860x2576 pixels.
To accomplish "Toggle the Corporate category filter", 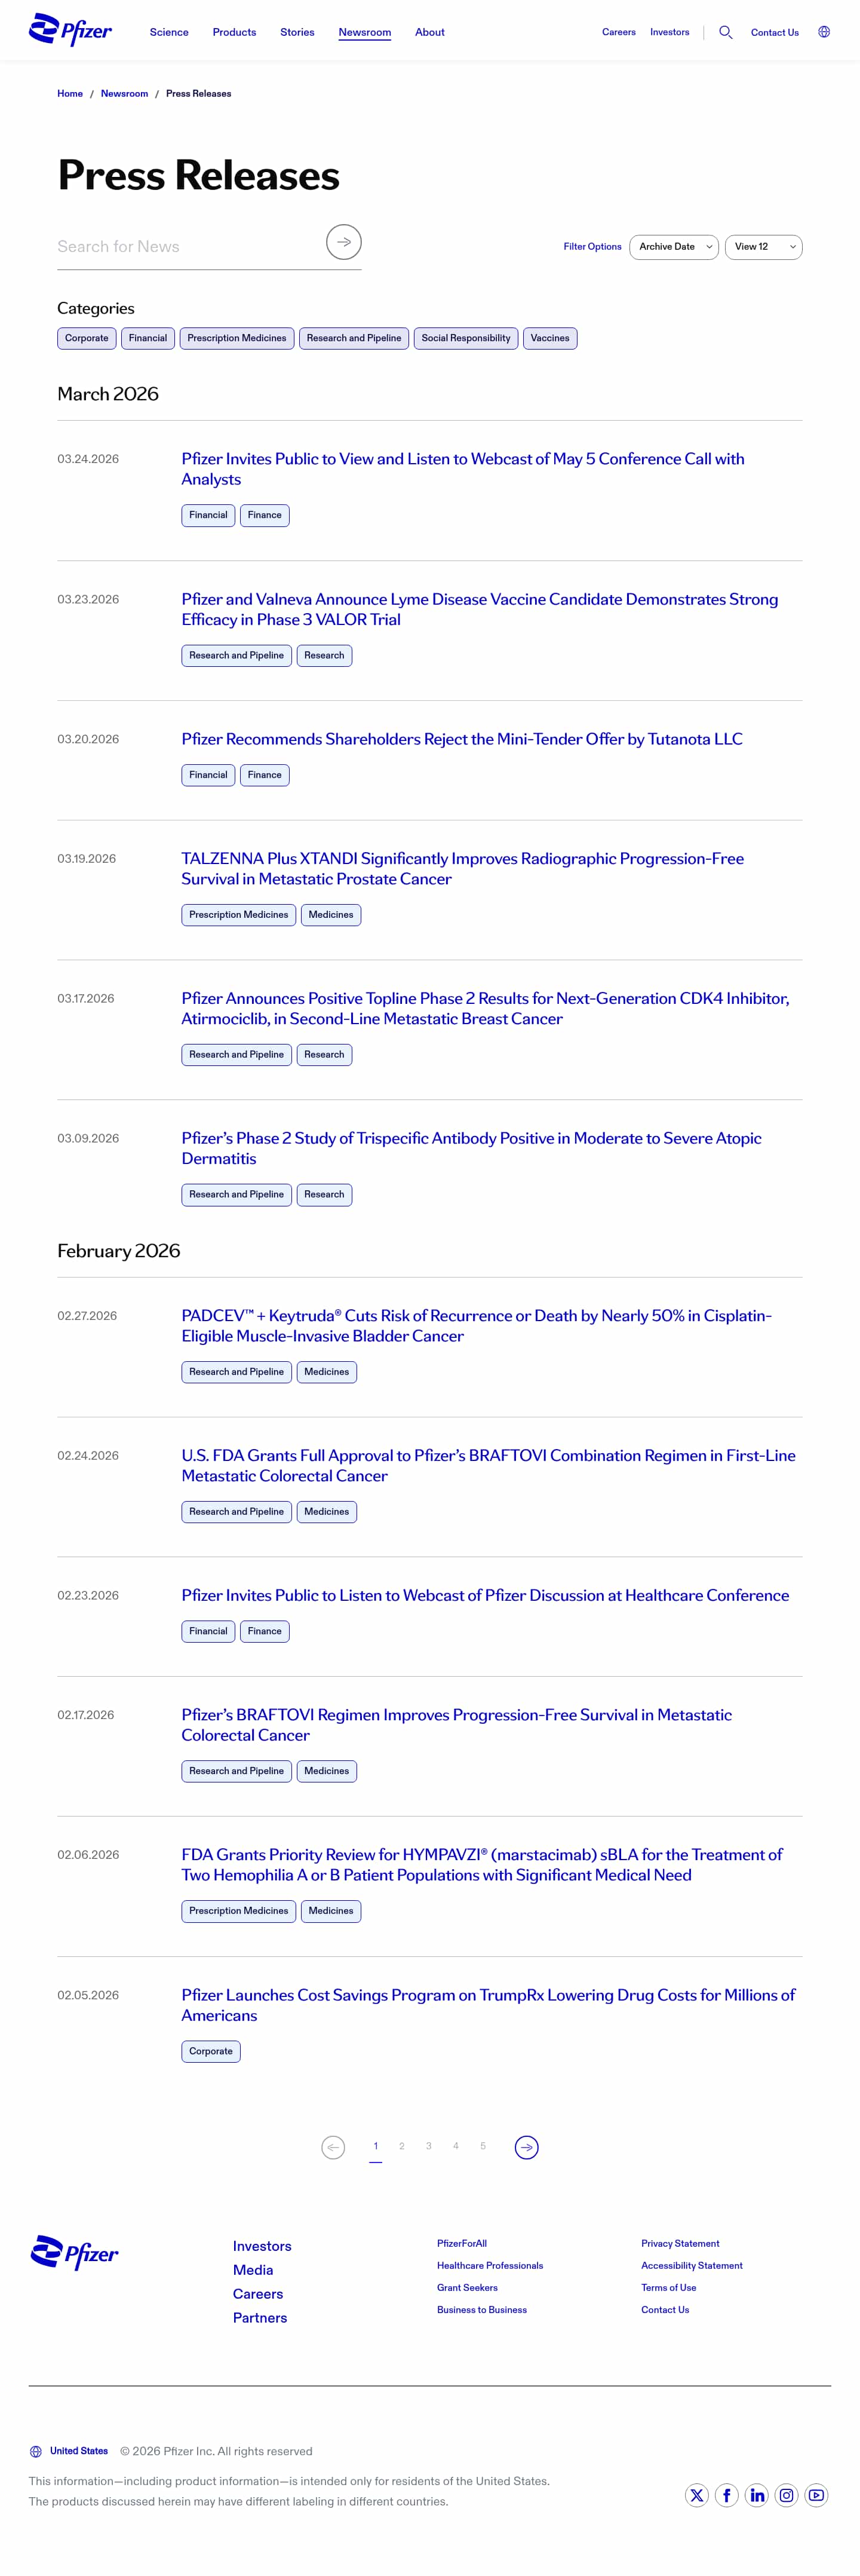I will 86,338.
